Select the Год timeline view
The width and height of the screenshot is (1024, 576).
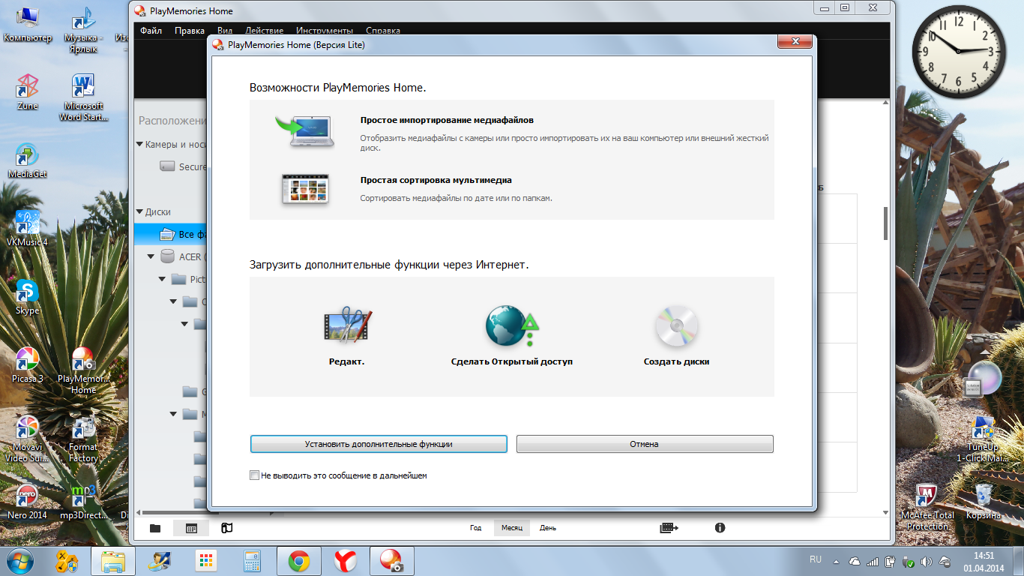[475, 528]
